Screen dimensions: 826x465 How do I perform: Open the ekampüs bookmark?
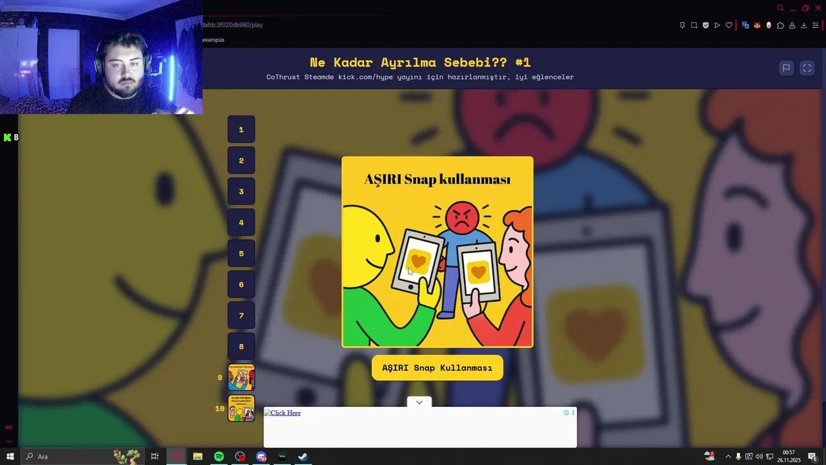pyautogui.click(x=214, y=40)
